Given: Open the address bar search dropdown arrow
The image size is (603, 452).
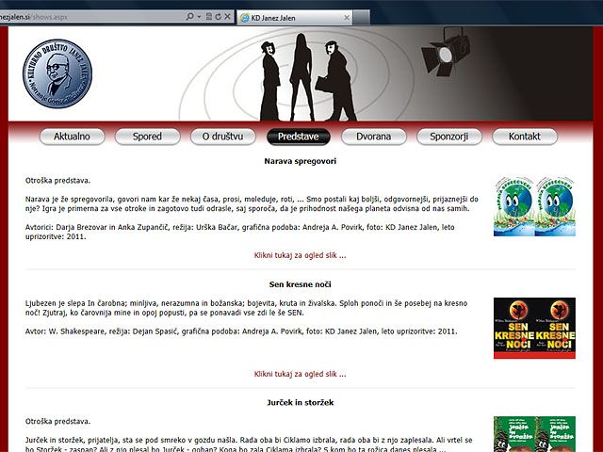Looking at the screenshot, I should click(199, 17).
